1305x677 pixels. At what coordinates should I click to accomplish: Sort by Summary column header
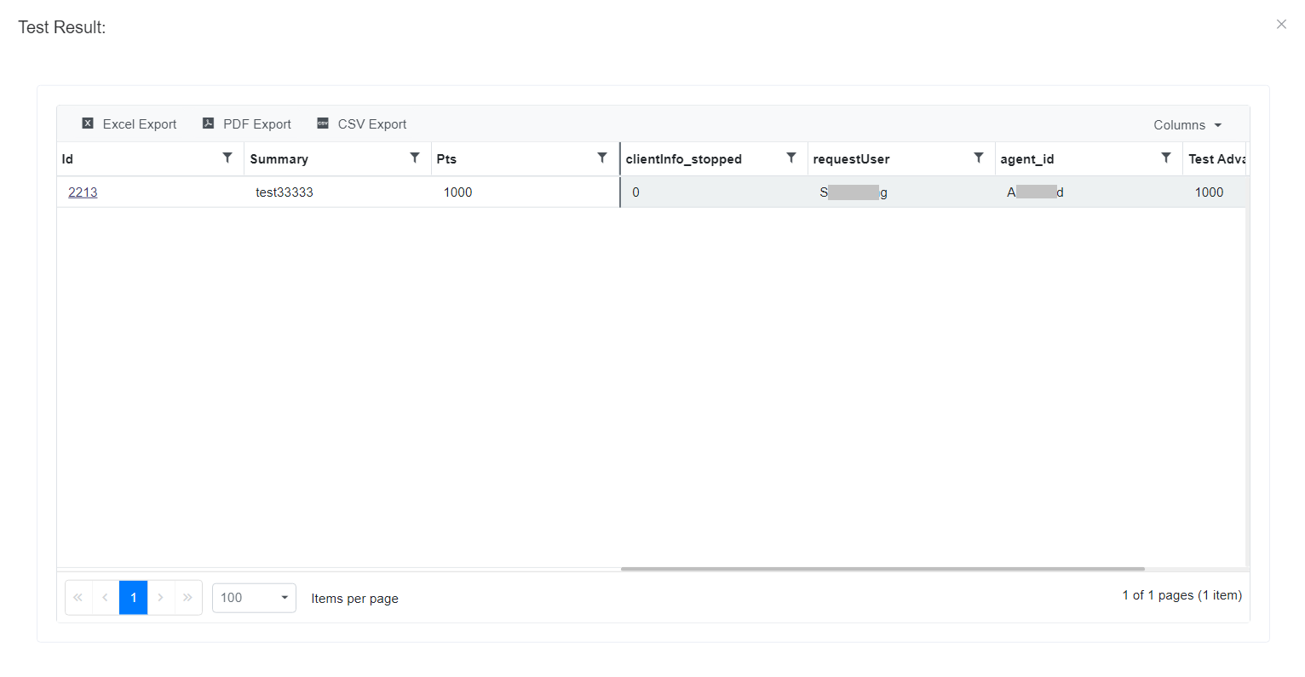279,159
